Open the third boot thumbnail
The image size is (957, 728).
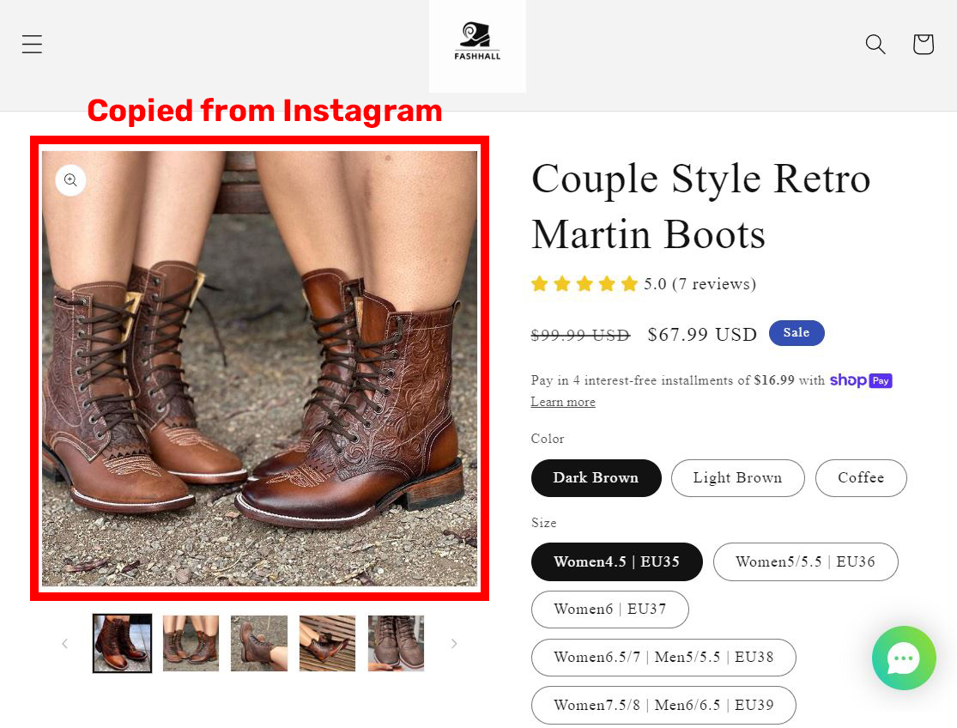tap(258, 643)
